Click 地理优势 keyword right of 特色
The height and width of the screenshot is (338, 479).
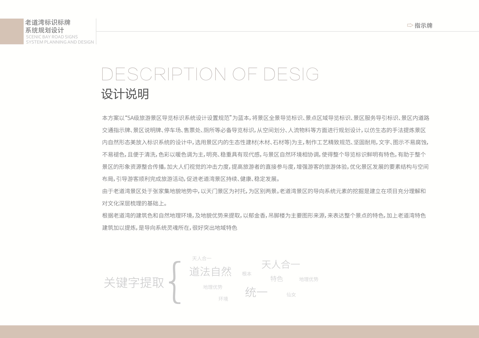tap(309, 279)
